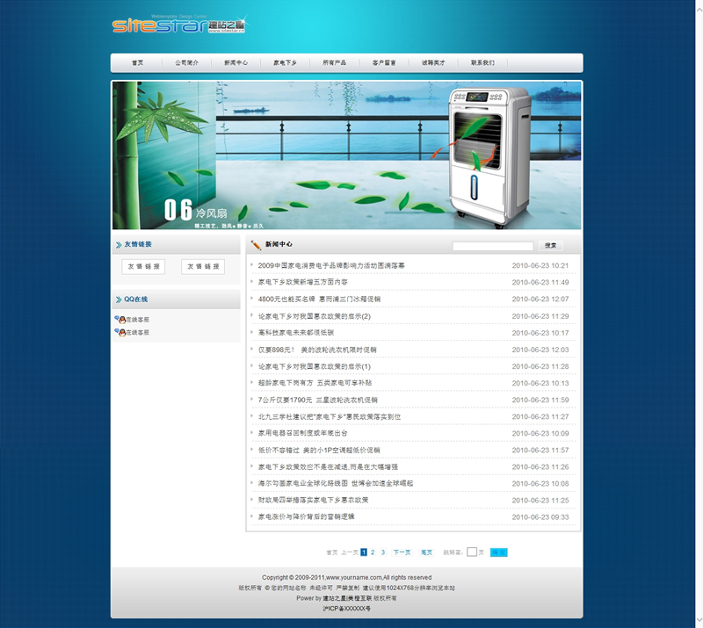The height and width of the screenshot is (628, 703).
Task: Open the 海尔勾画家电业全球化路线图 news article
Action: coord(335,483)
